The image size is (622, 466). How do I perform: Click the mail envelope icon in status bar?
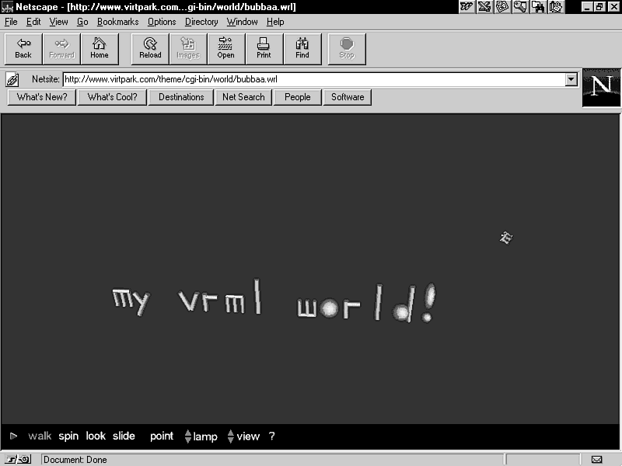click(596, 460)
